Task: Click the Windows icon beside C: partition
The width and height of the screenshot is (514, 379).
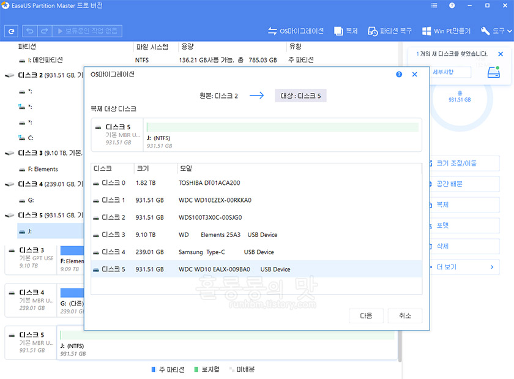Action: pos(21,138)
